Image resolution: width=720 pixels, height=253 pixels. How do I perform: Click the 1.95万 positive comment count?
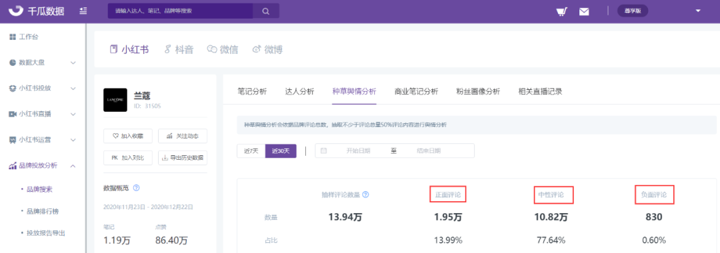448,217
